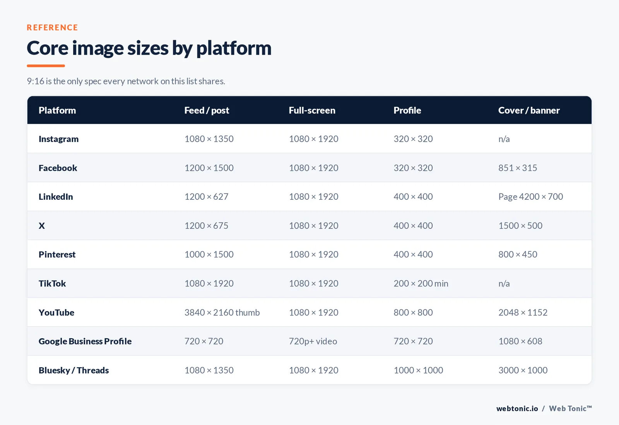619x425 pixels.
Task: Select the Facebook row label
Action: [x=58, y=168]
